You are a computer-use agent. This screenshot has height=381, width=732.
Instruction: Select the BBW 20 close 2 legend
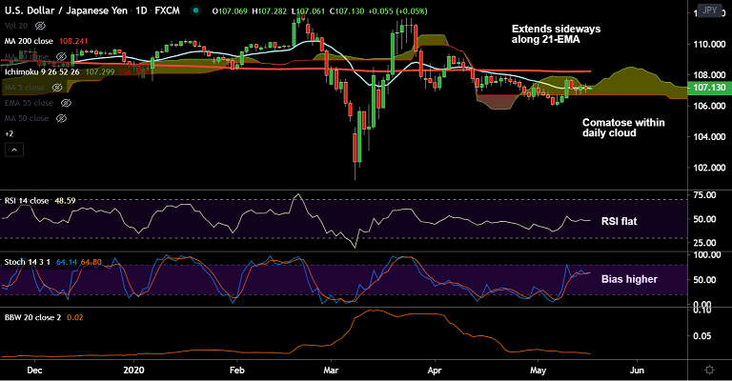click(32, 317)
